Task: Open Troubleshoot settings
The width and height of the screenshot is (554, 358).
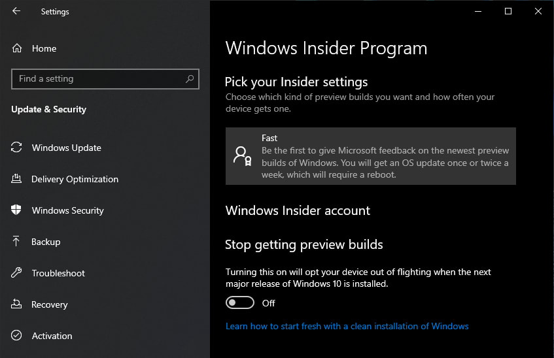Action: coord(58,273)
